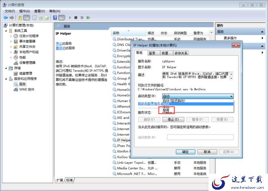Select 任务计划程序 in the tree
The image size is (268, 191).
click(29, 36)
